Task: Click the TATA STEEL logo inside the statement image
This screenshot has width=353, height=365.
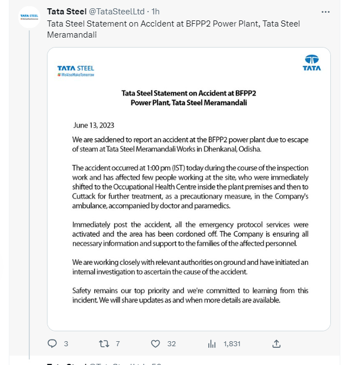Action: tap(76, 69)
